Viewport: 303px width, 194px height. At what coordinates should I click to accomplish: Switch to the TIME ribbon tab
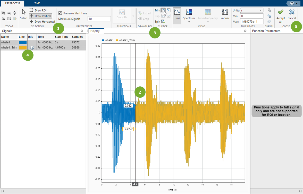point(37,3)
